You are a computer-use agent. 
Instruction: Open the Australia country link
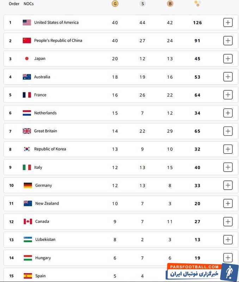[42, 77]
